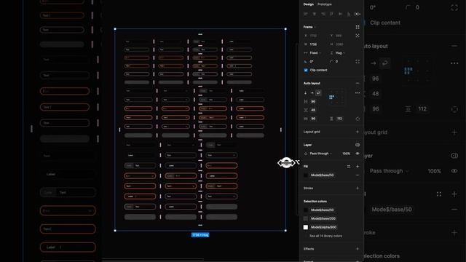
Task: Remove auto layout with the minus icon
Action: tap(358, 83)
